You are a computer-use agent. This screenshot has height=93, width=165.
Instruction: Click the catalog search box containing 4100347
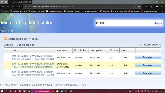click(125, 23)
